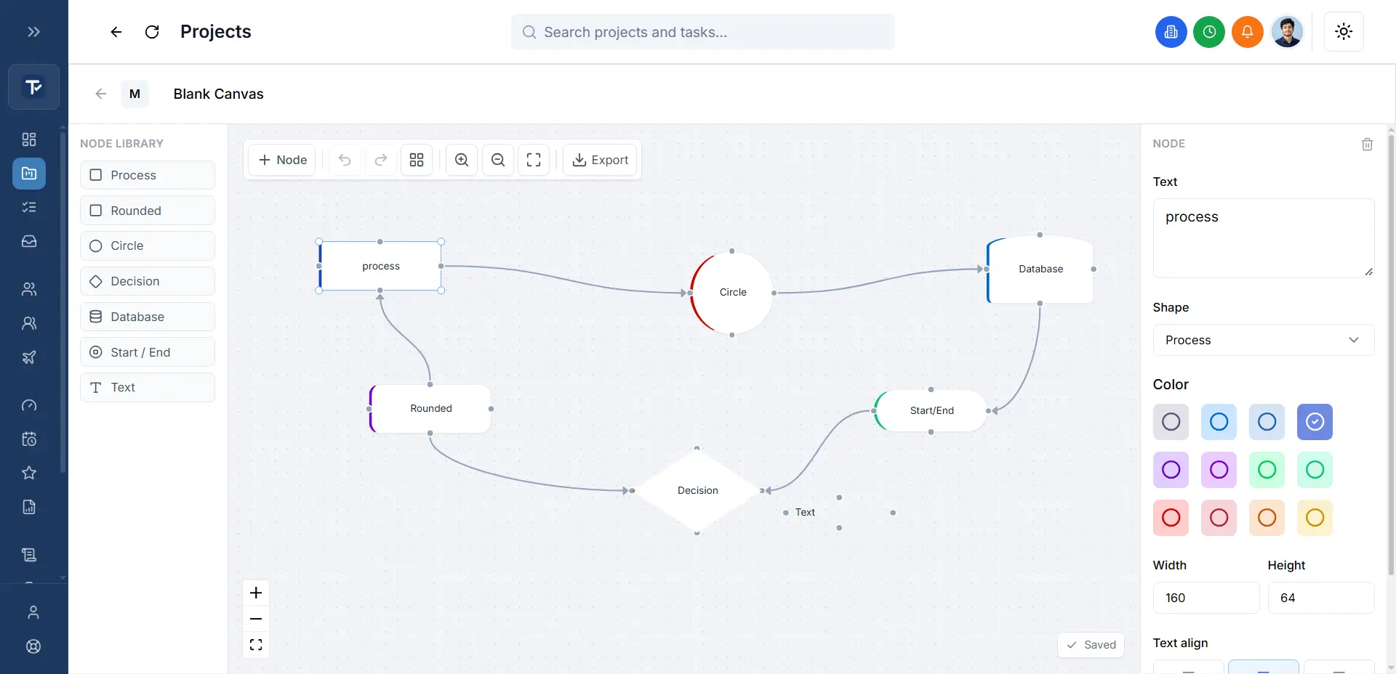Open the favorites star icon in sidebar
1396x674 pixels.
pos(29,473)
